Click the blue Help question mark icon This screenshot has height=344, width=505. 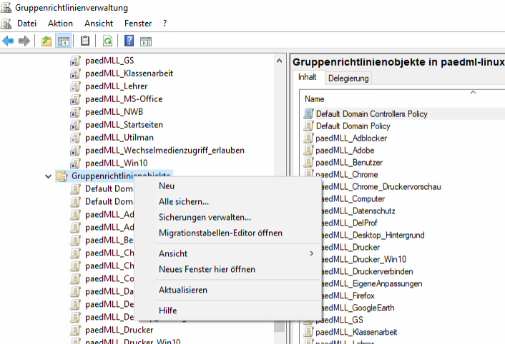(129, 41)
